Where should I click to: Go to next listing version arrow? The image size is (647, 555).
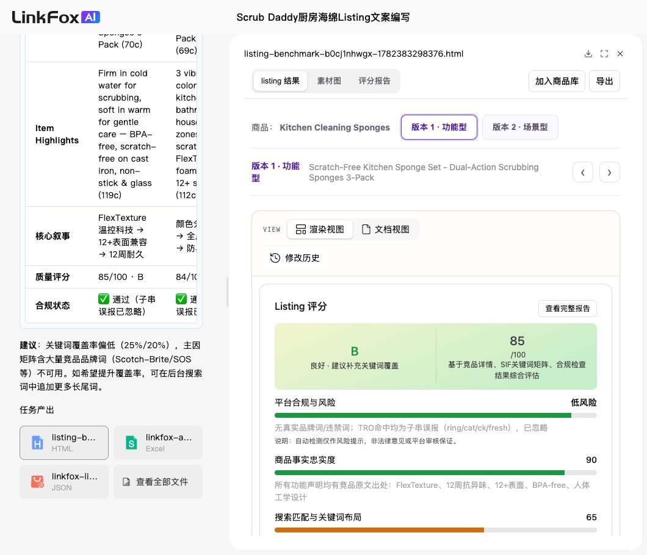tap(609, 173)
